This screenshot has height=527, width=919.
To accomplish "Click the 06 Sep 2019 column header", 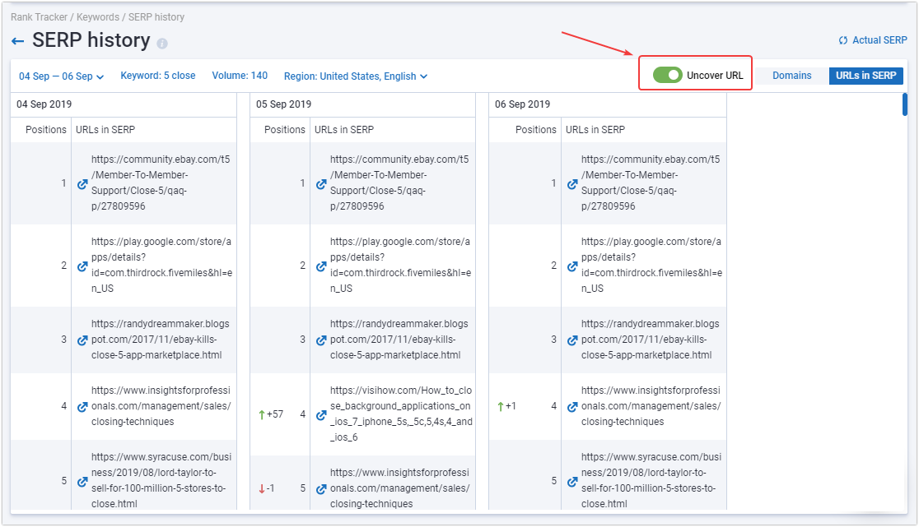I will point(522,104).
